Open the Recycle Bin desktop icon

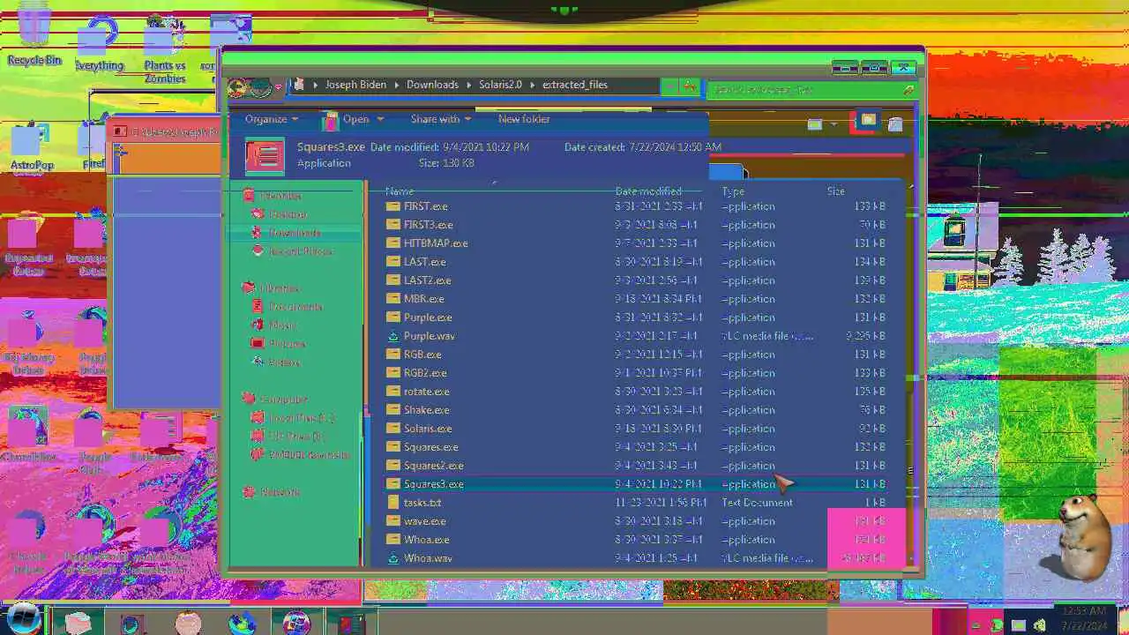[x=34, y=35]
